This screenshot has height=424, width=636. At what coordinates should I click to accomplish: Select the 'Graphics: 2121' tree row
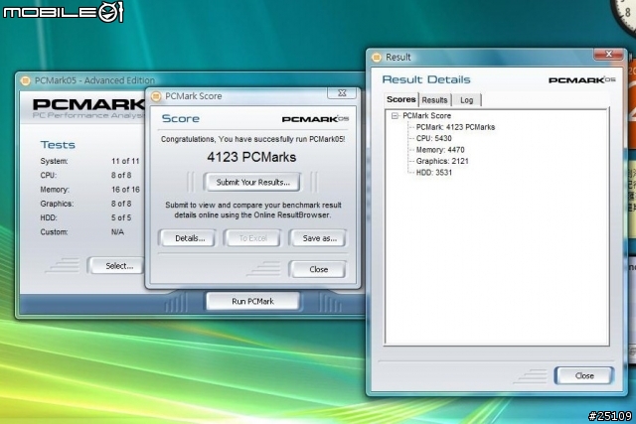[x=442, y=161]
